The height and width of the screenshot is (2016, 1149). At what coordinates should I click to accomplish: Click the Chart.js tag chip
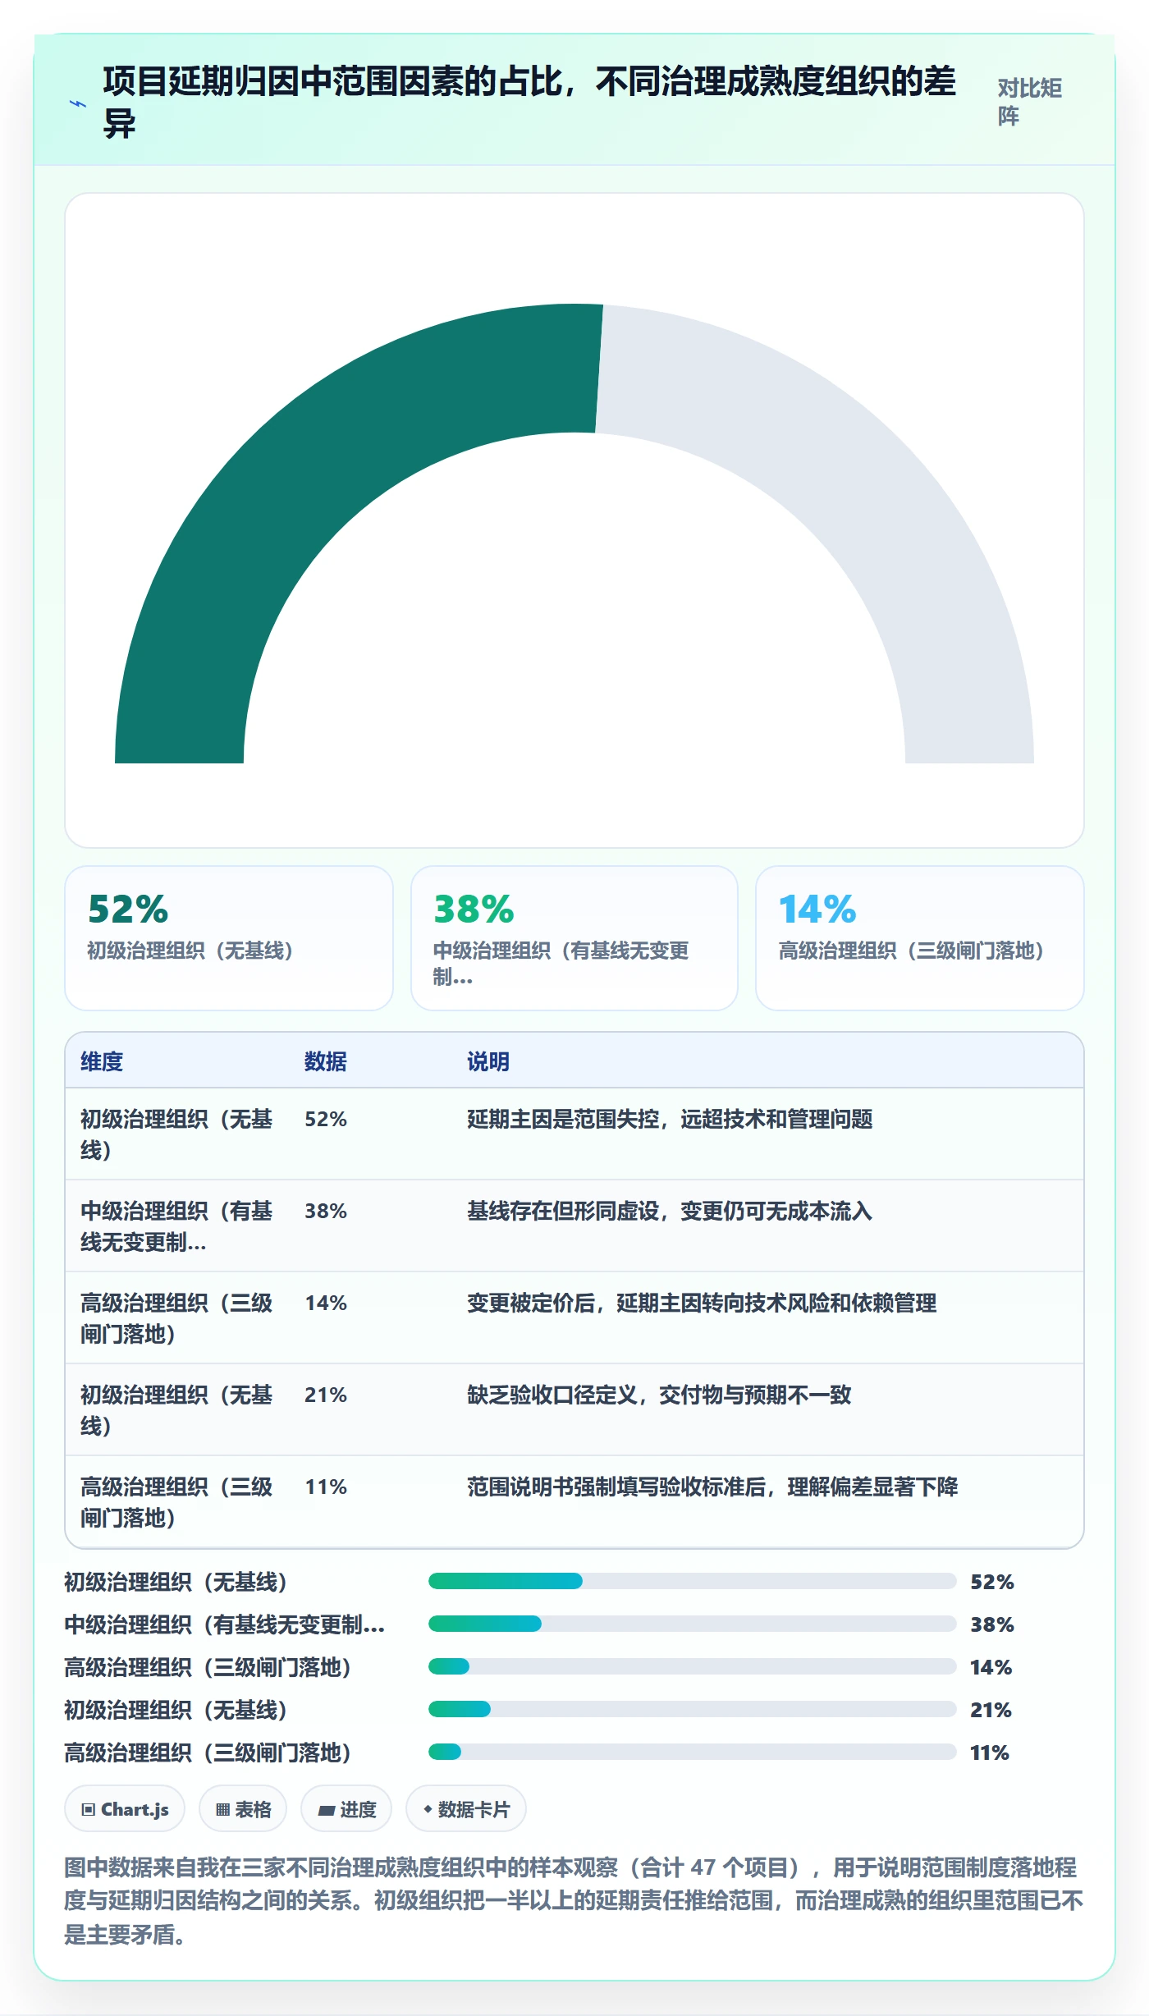tap(125, 1809)
